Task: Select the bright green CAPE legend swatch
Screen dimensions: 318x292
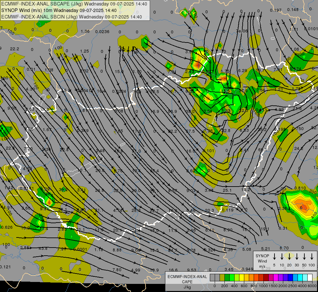Action: (232, 278)
